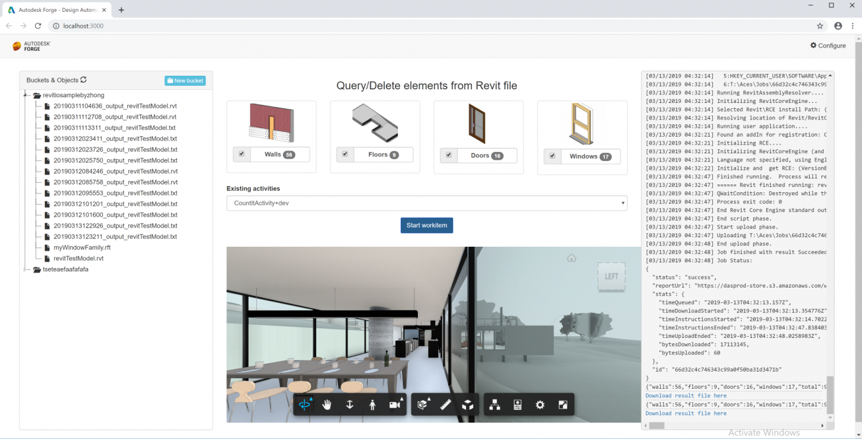The image size is (862, 439).
Task: Activate the Zoom tool in the viewer
Action: [349, 405]
